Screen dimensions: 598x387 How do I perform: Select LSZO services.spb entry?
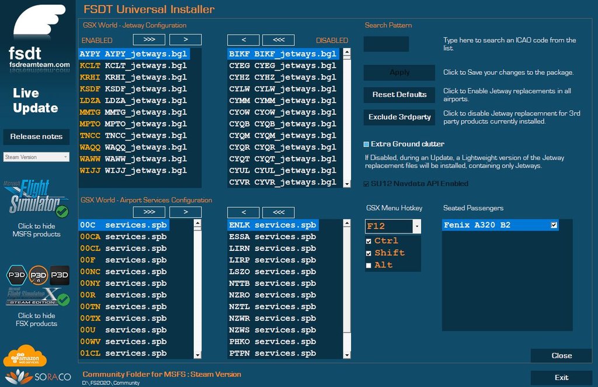coord(273,271)
